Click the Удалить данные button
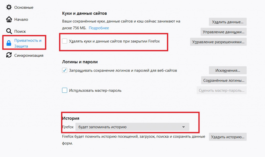The width and height of the screenshot is (265, 157). pyautogui.click(x=228, y=22)
